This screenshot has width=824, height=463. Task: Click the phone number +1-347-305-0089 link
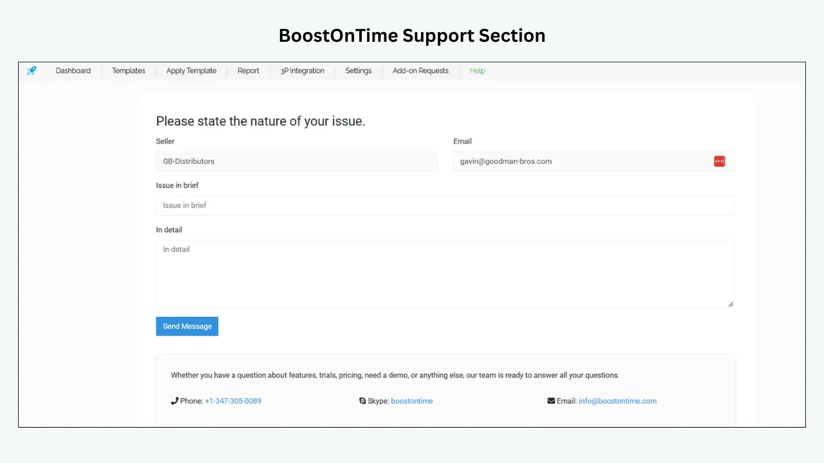click(233, 401)
